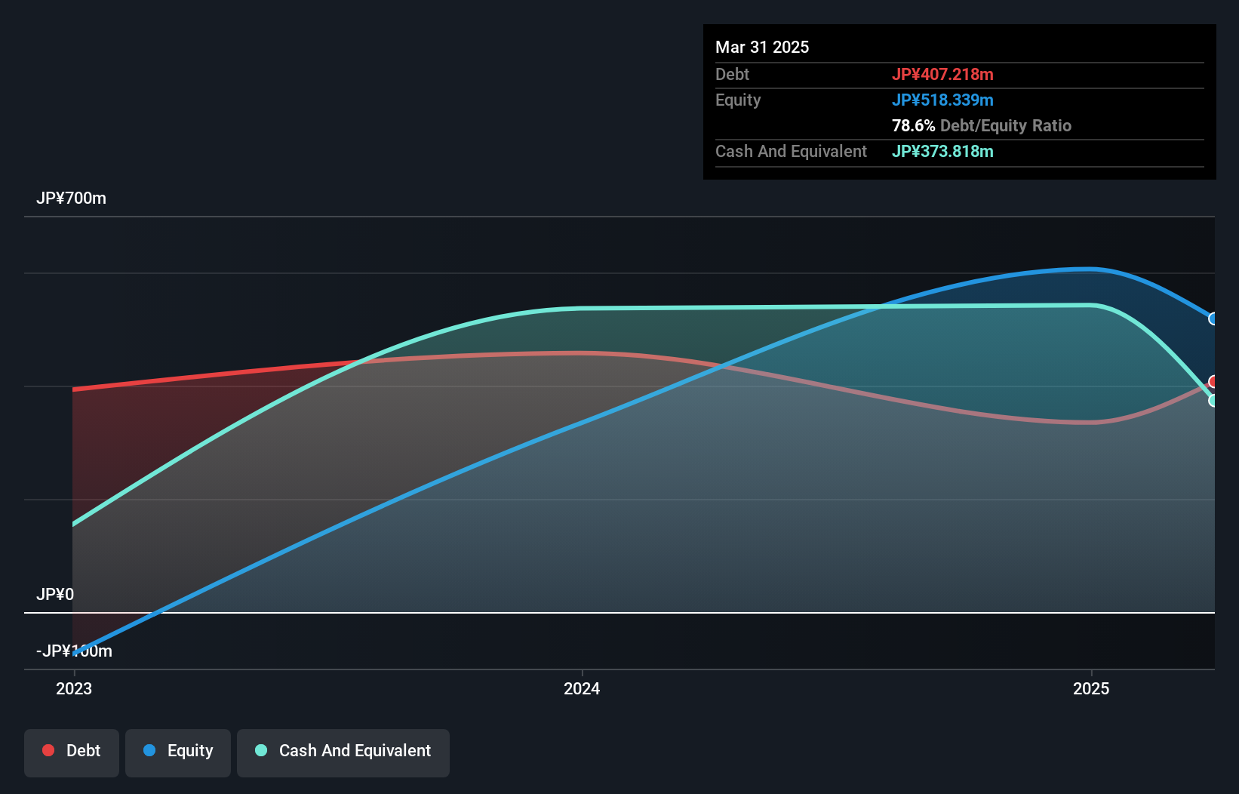The width and height of the screenshot is (1239, 794).
Task: Toggle the Equity series legend button
Action: 178,752
